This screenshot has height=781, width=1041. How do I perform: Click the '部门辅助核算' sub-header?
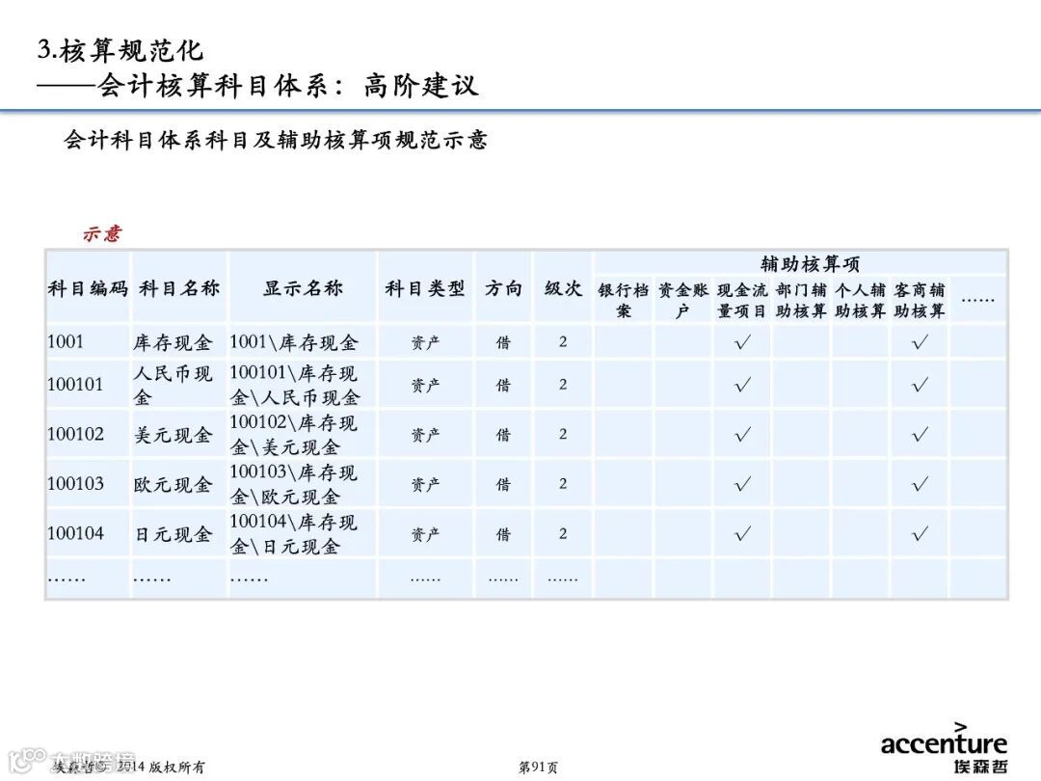click(801, 300)
